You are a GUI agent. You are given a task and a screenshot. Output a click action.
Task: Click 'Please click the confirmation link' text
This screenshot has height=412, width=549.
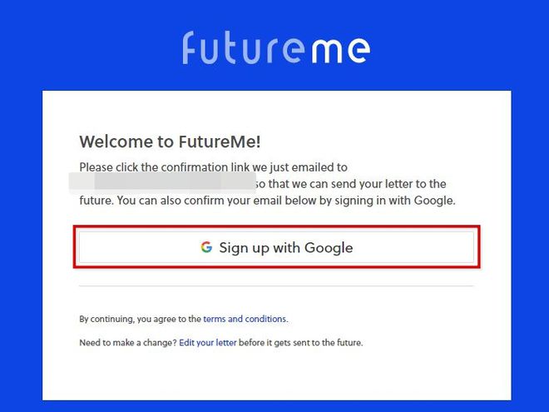pos(165,167)
